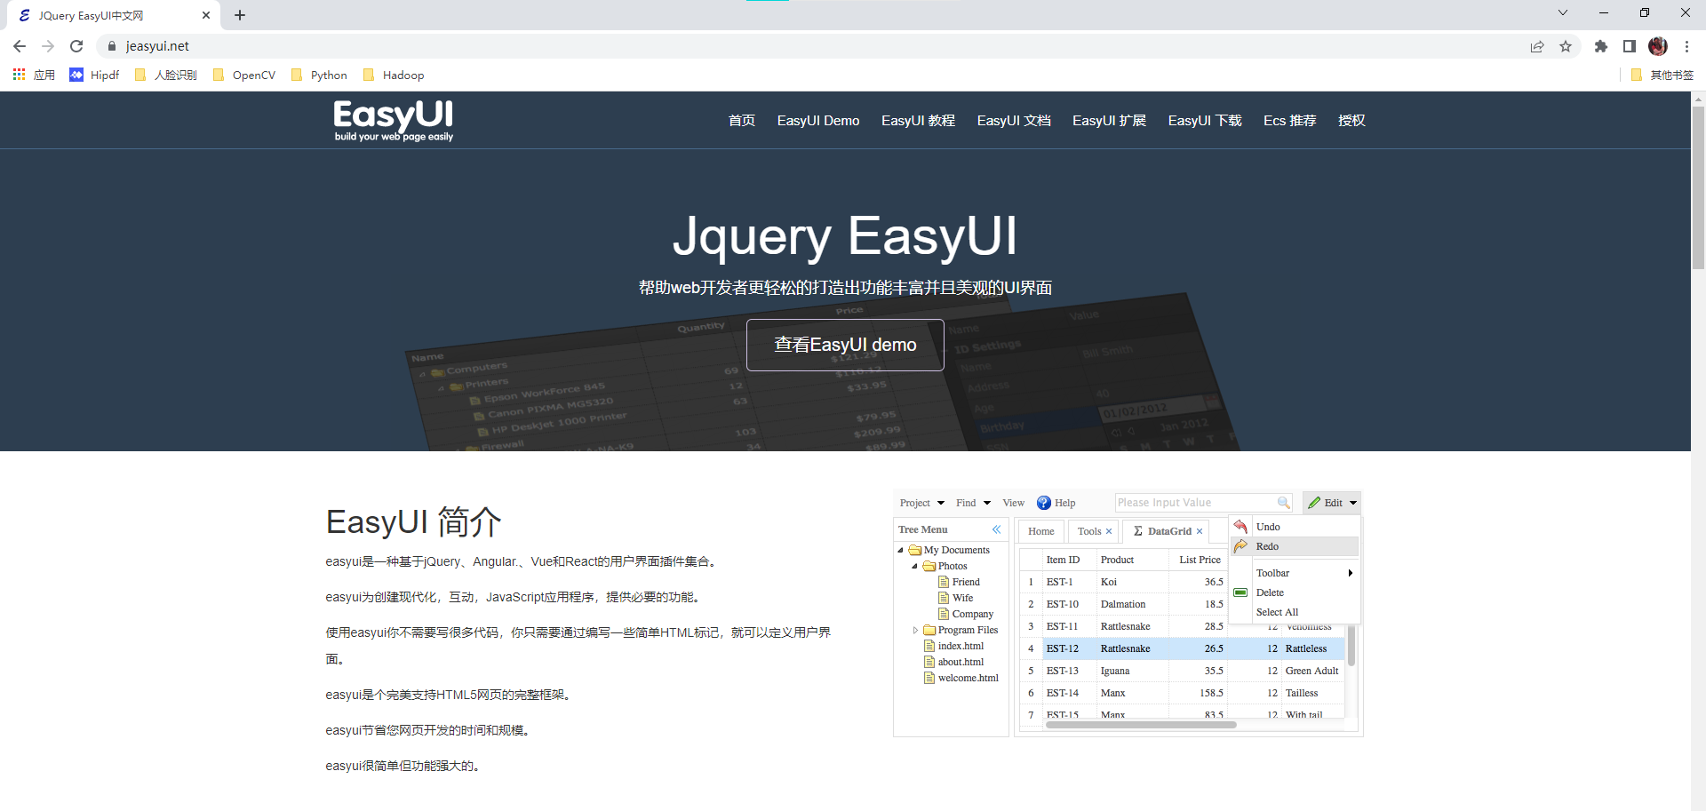This screenshot has width=1706, height=811.
Task: Open EasyUI 教程 in the navigation
Action: pyautogui.click(x=918, y=121)
